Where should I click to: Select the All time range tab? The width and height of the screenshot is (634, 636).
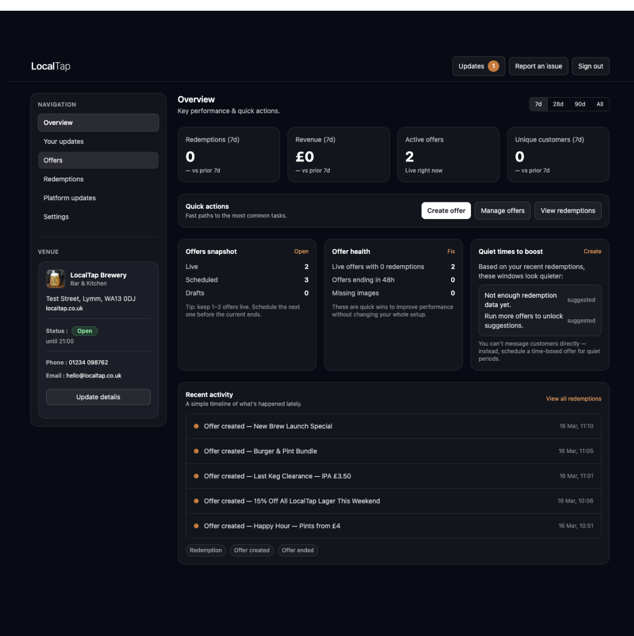pos(600,104)
